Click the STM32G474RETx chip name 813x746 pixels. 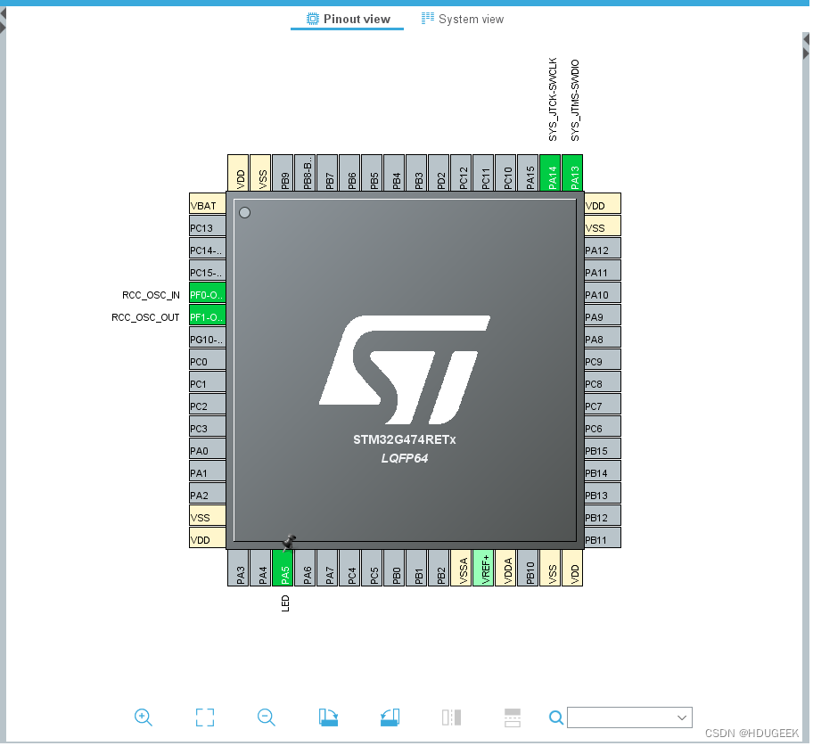(406, 441)
